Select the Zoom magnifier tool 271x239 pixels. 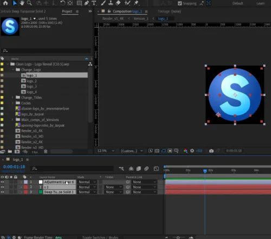click(x=29, y=3)
